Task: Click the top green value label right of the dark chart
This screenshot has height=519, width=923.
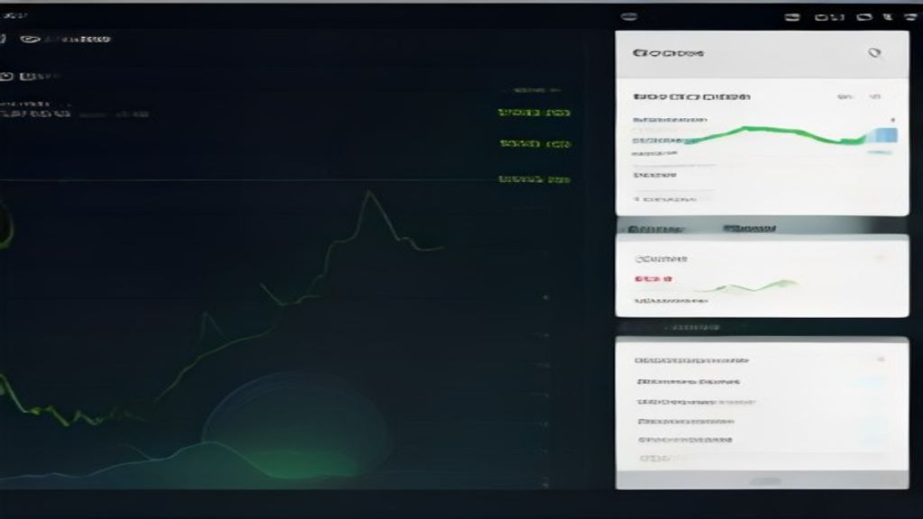Action: point(534,113)
